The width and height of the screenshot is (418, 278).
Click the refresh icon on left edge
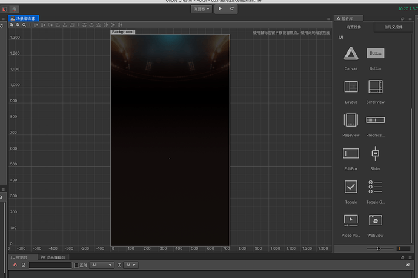1,26
